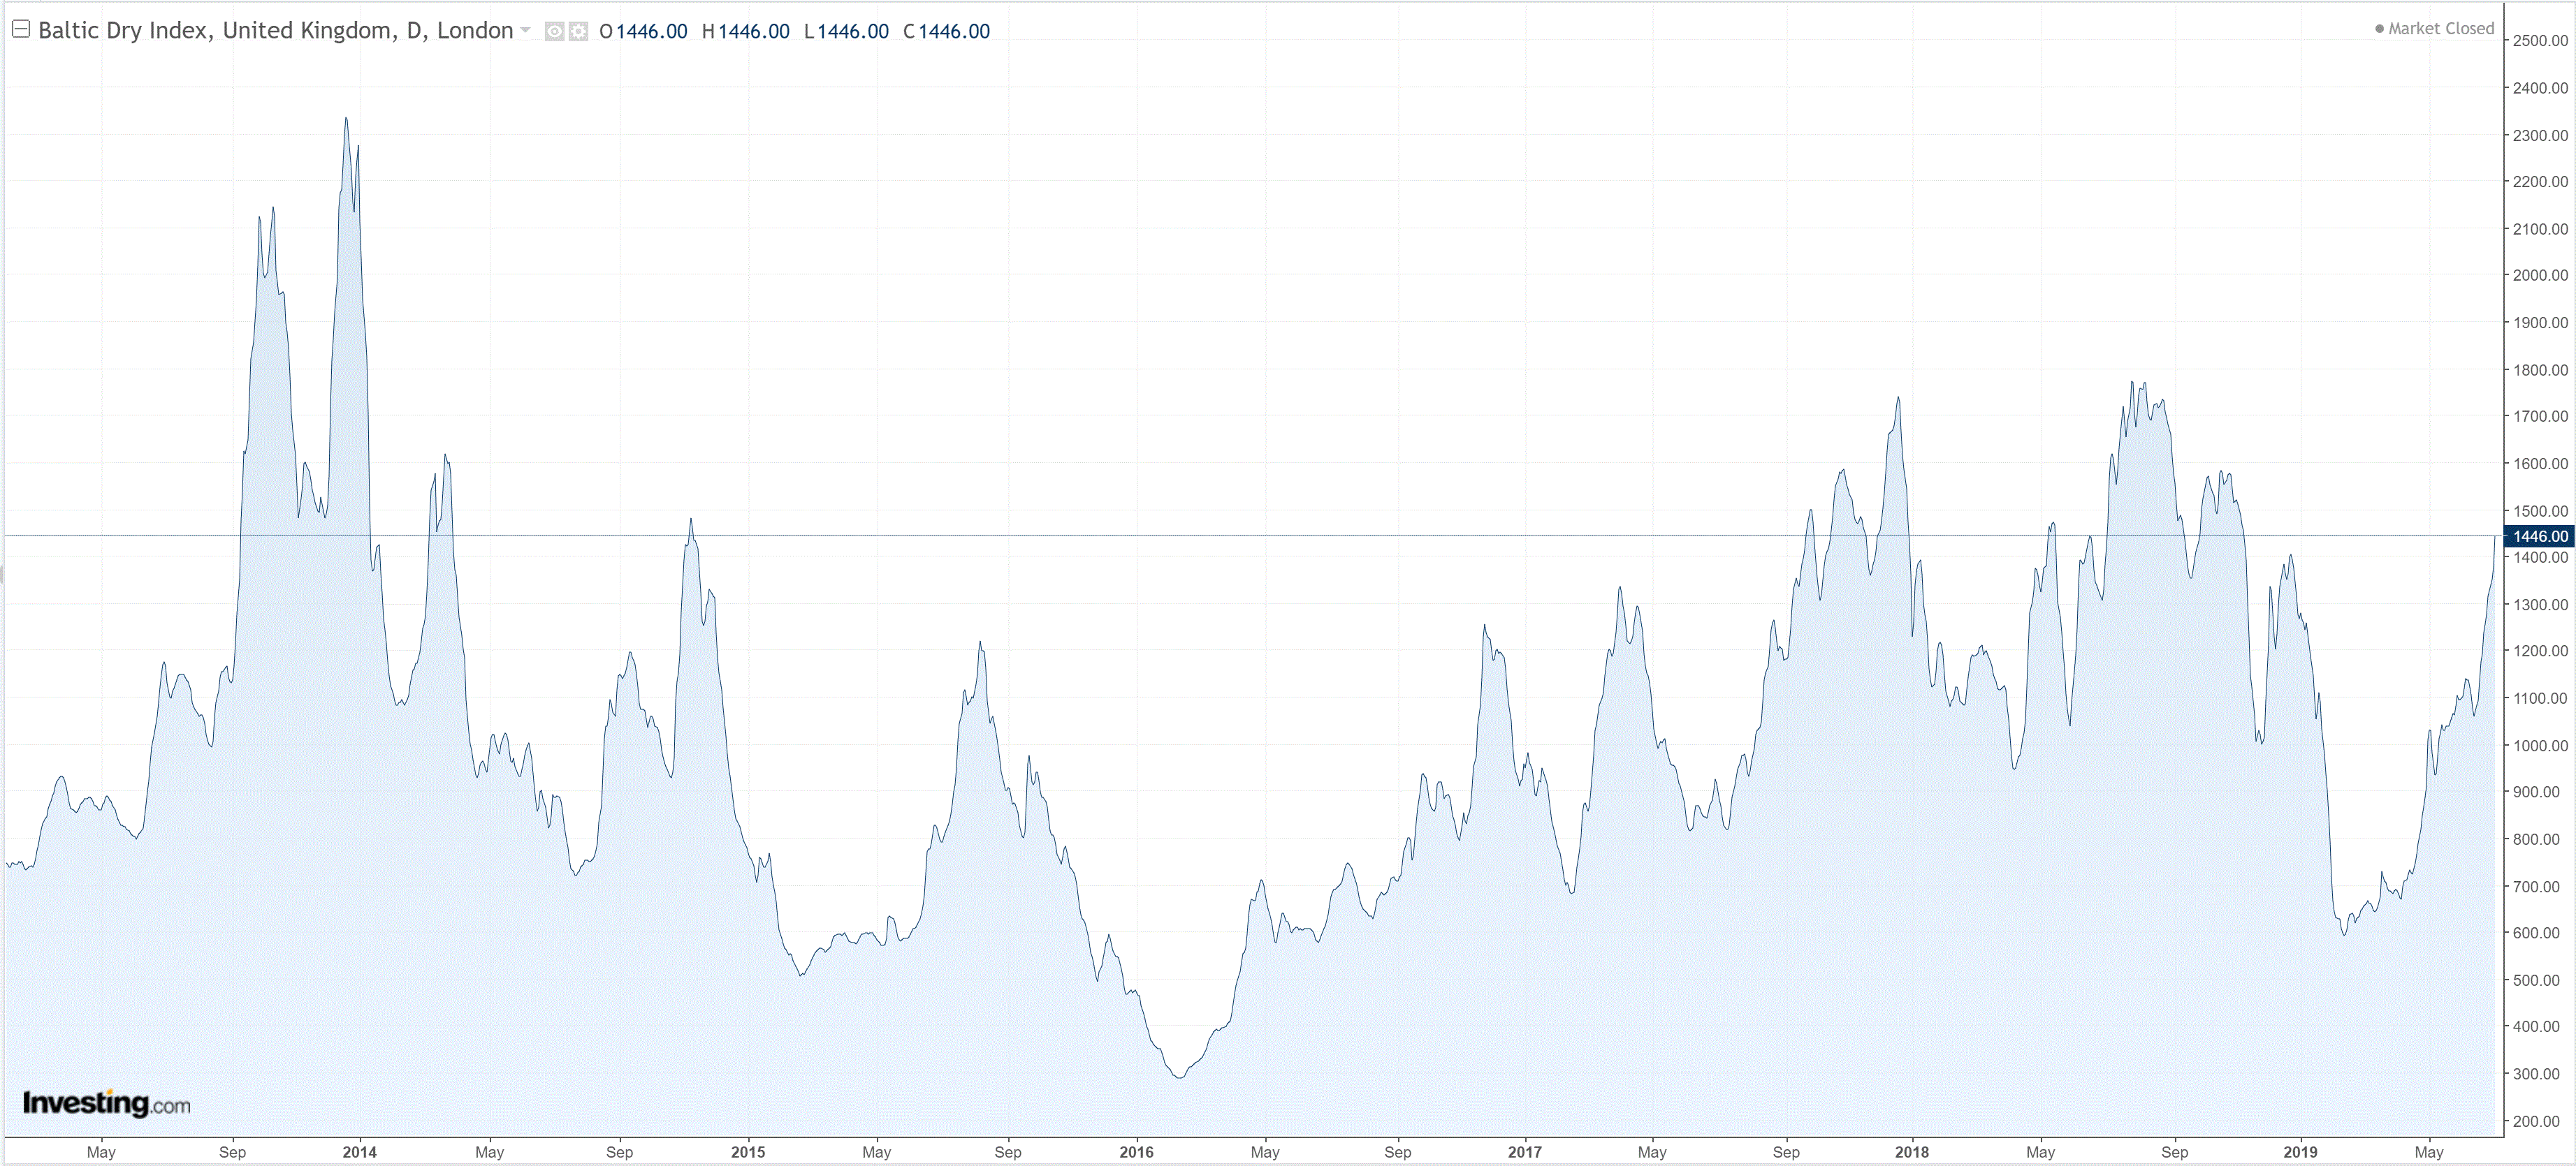The height and width of the screenshot is (1166, 2576).
Task: Click the Market Closed label
Action: (2441, 29)
